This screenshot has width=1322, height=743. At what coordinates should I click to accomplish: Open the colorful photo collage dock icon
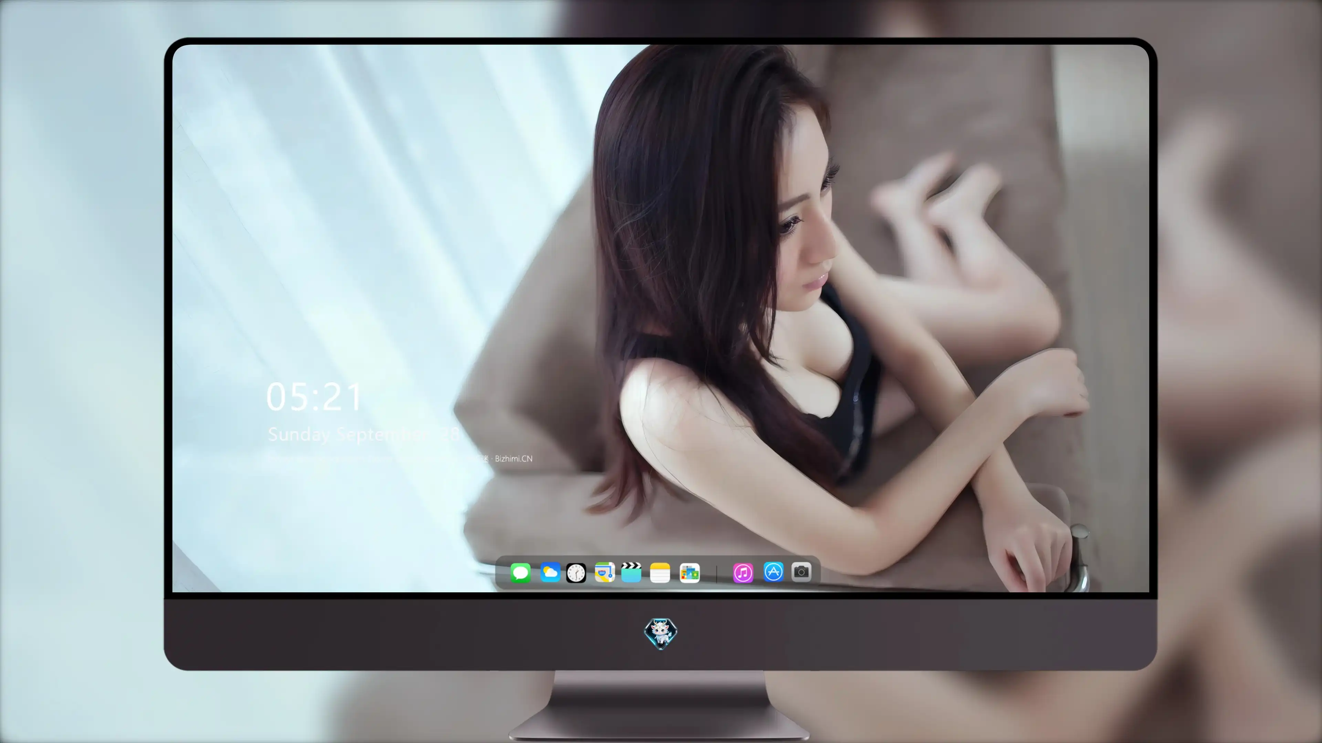(x=689, y=573)
